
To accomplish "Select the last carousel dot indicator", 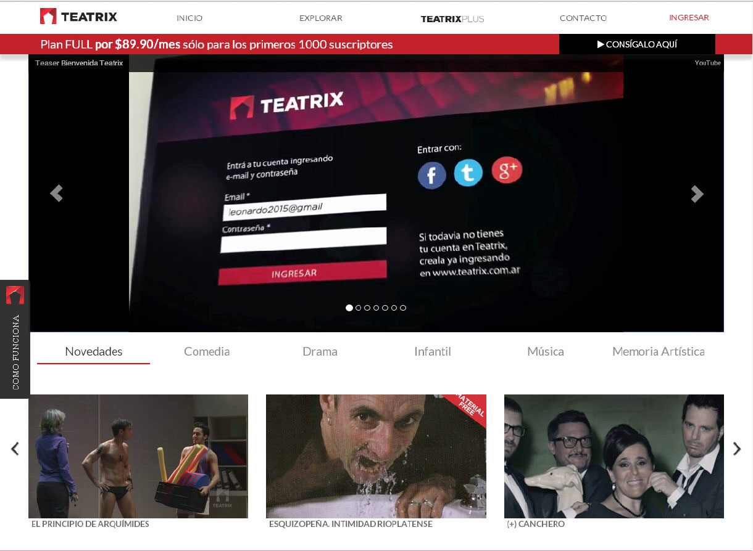I will click(x=403, y=308).
